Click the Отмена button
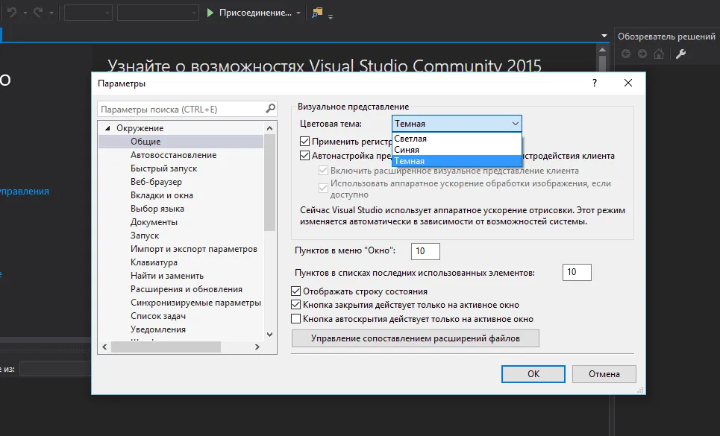 pos(604,373)
